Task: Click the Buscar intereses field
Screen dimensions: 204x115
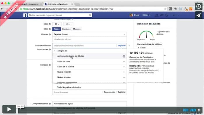Action: (78, 92)
